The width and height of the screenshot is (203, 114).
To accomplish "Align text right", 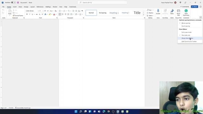I will (65, 14).
